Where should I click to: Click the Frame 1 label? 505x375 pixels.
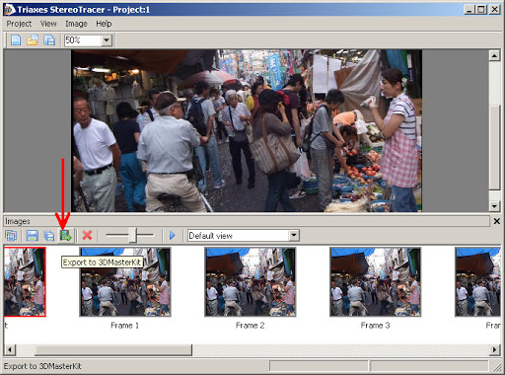point(124,326)
